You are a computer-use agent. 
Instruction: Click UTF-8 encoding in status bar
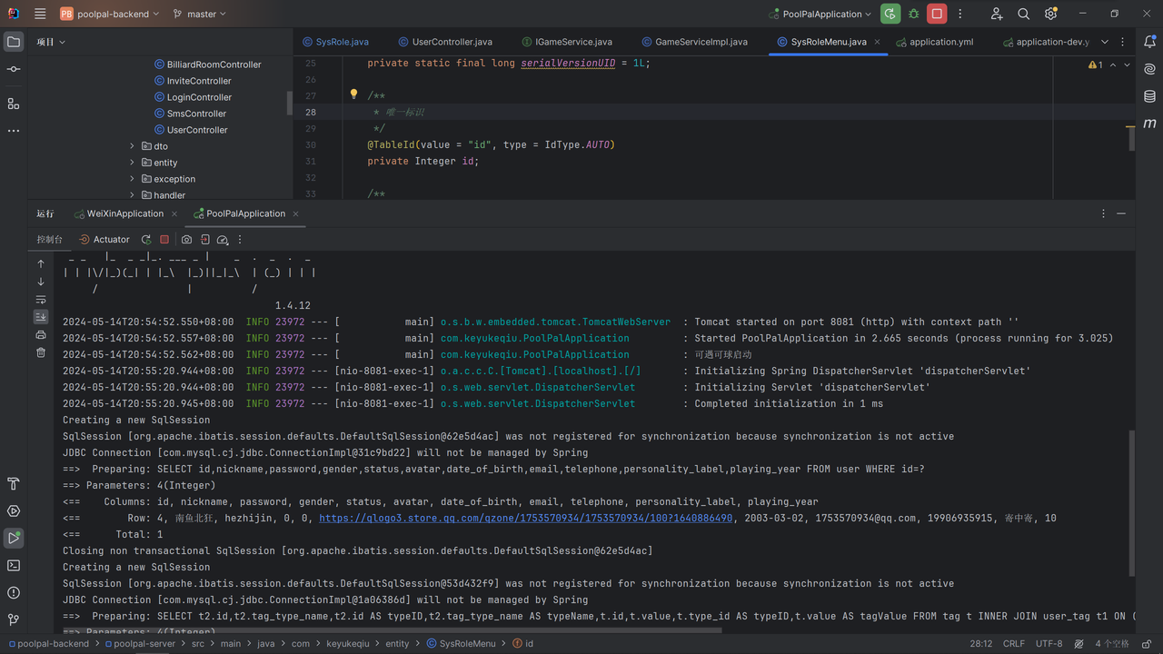tap(1049, 643)
